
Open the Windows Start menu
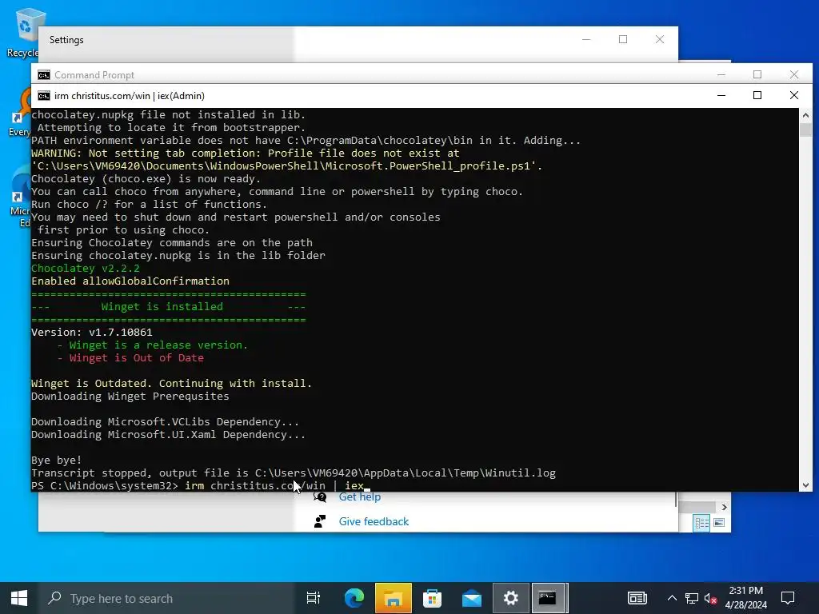(19, 598)
